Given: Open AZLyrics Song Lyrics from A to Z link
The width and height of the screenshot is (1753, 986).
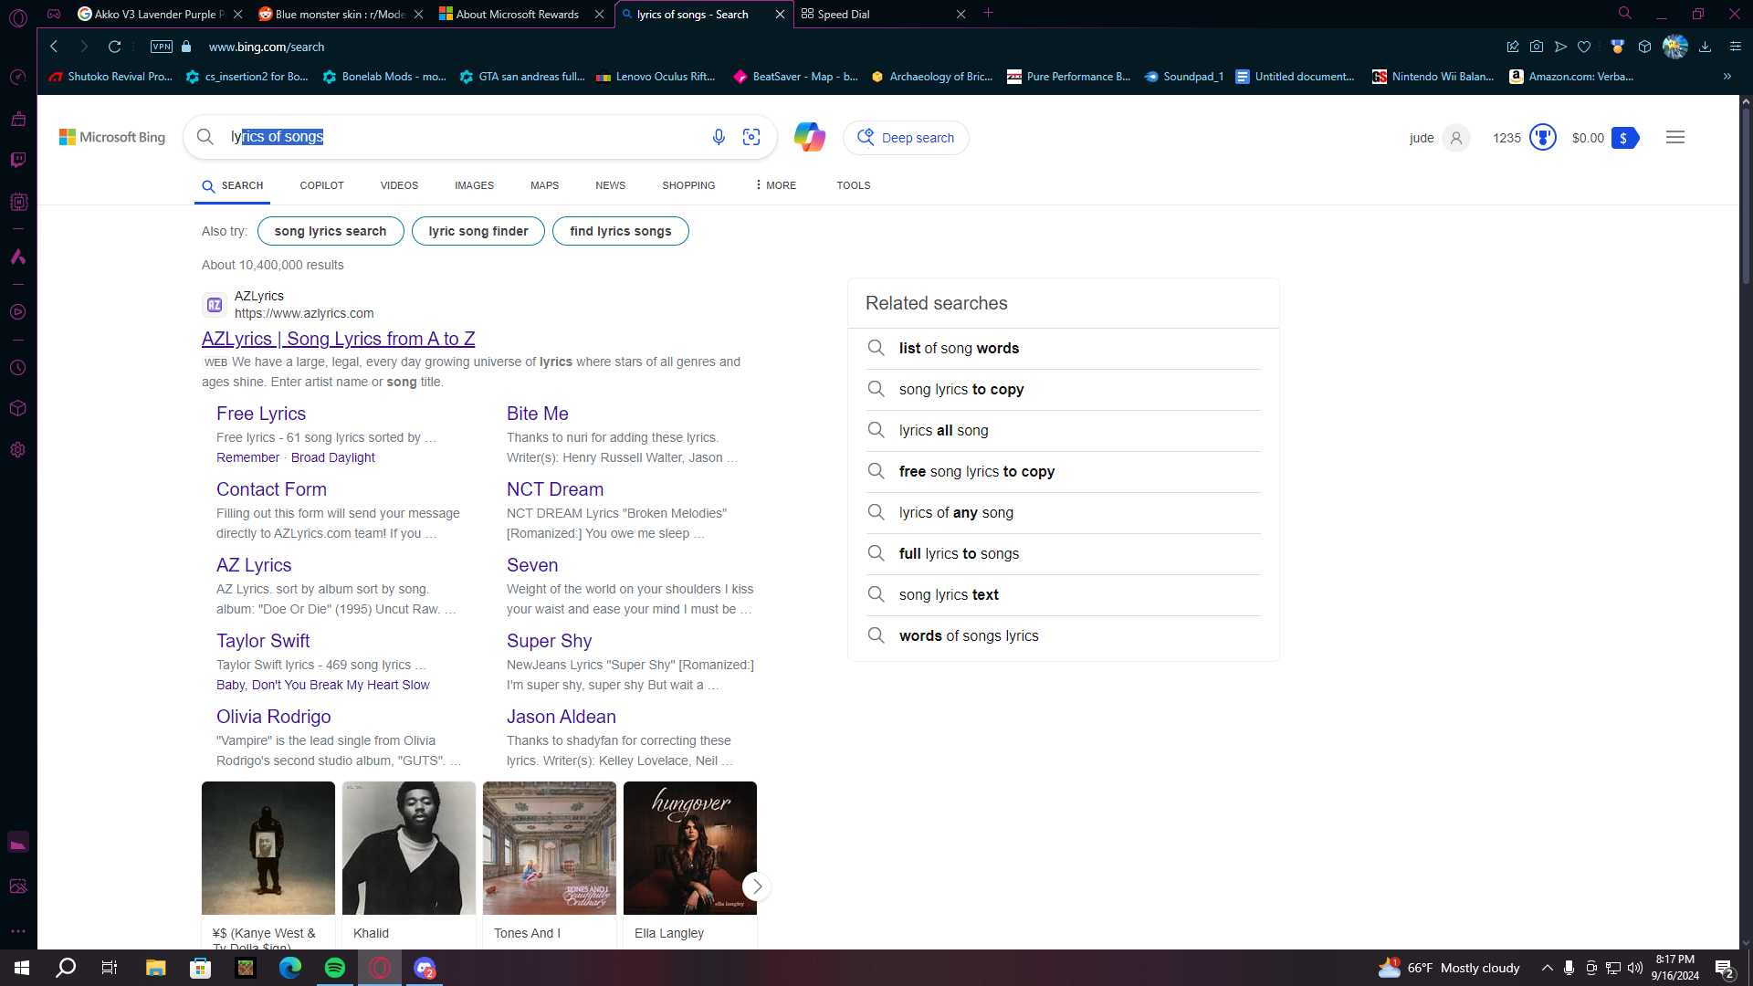Looking at the screenshot, I should click(338, 339).
